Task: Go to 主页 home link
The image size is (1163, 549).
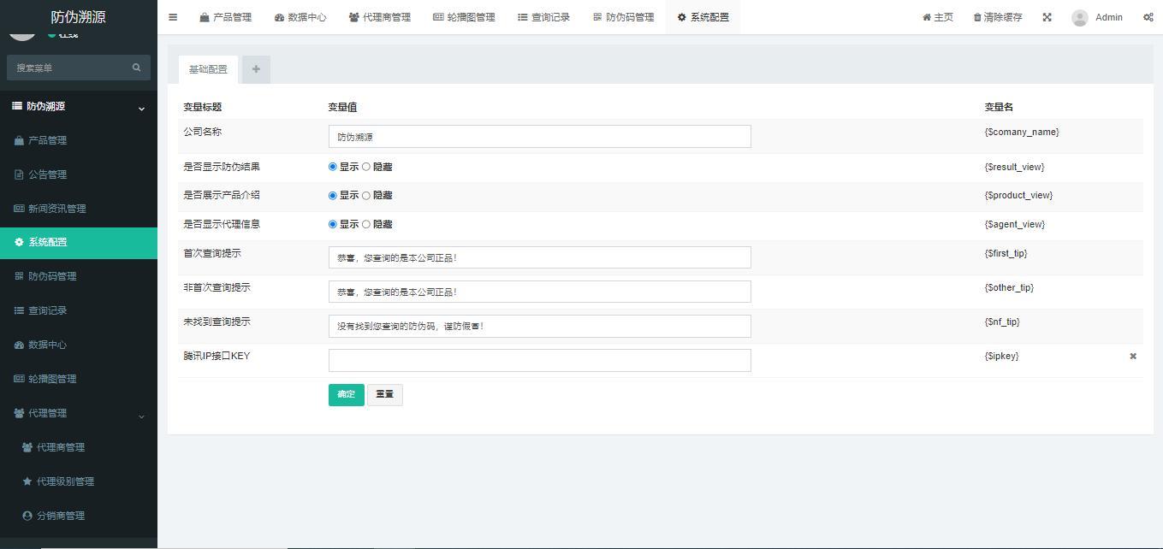Action: (x=938, y=17)
